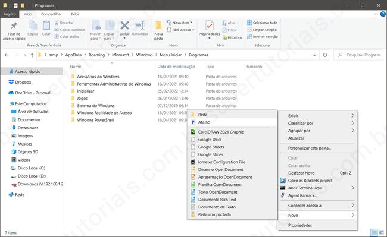The image size is (387, 237).
Task: Click Open as Brackets project
Action: click(x=318, y=181)
